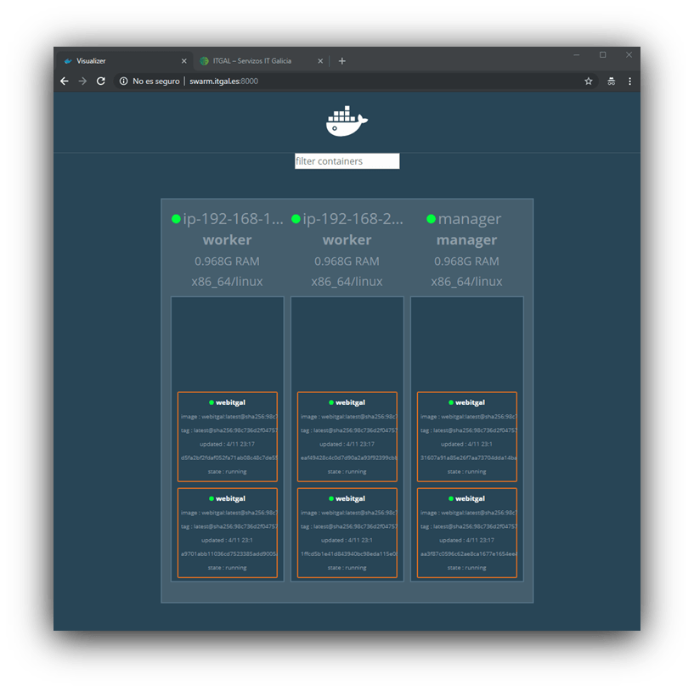This screenshot has height=691, width=694.
Task: Click worker role under ip-192-168-1 node
Action: [x=227, y=239]
